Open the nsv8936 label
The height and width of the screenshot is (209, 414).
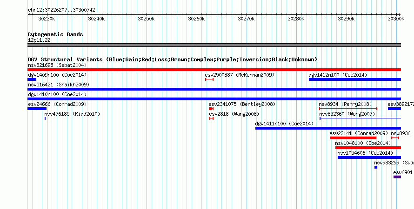pyautogui.click(x=401, y=133)
